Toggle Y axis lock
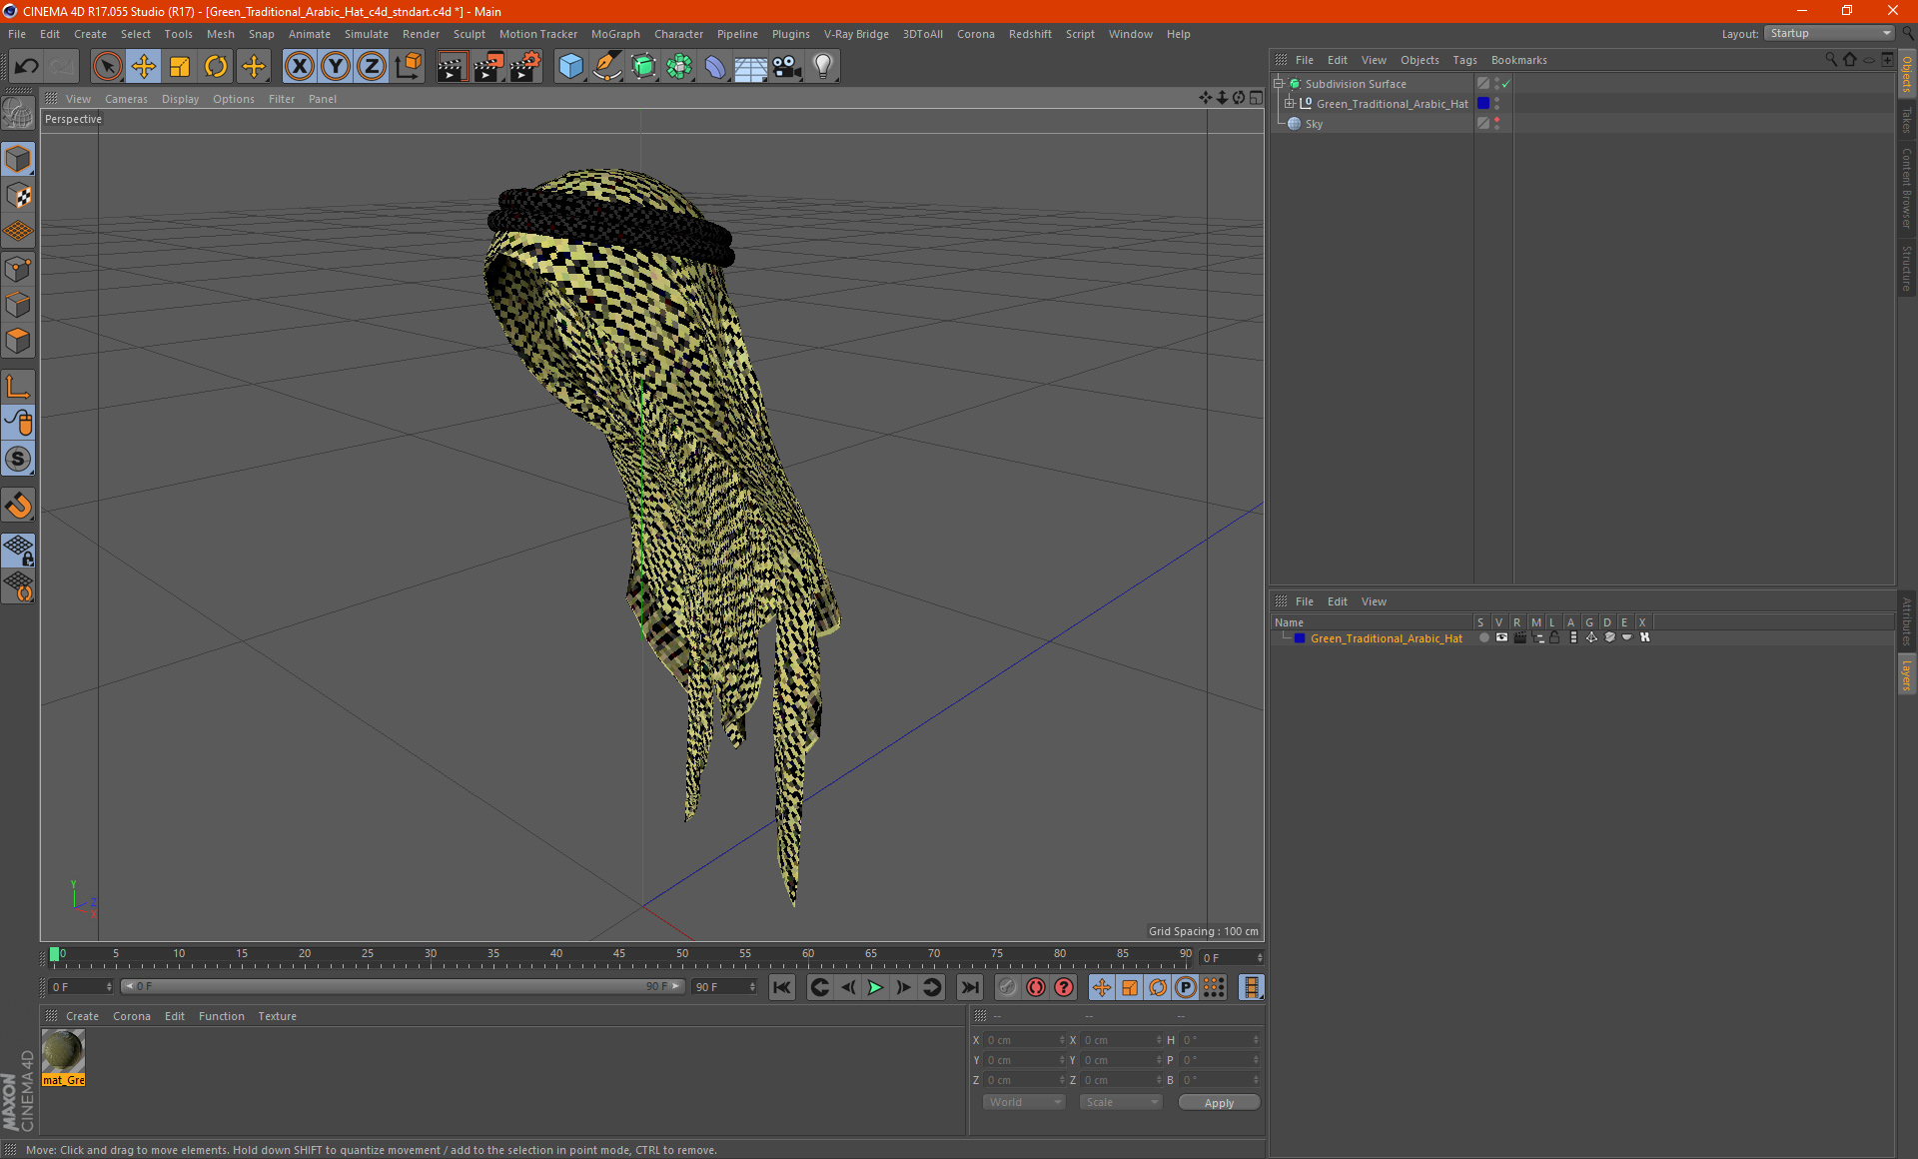The image size is (1918, 1159). [x=336, y=67]
